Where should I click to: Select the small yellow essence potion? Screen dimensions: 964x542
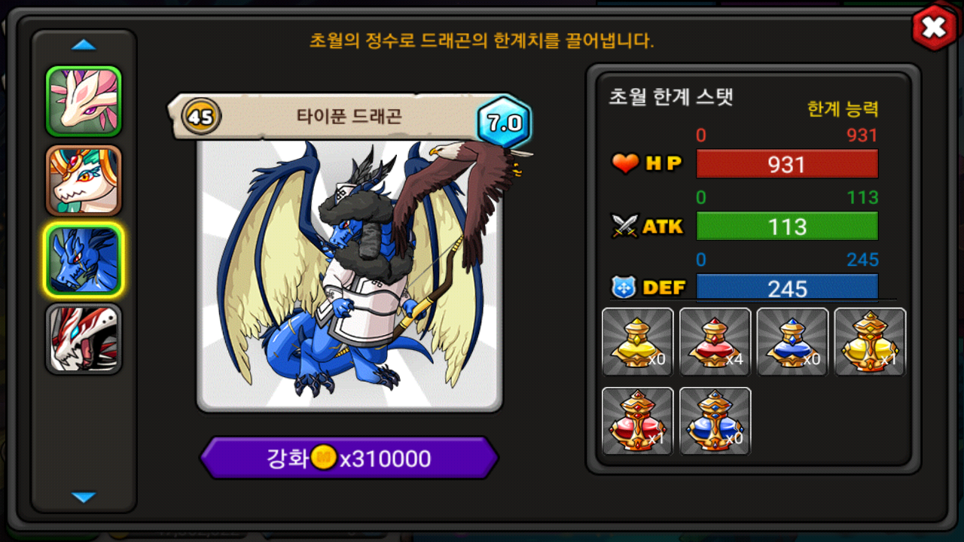pos(638,342)
